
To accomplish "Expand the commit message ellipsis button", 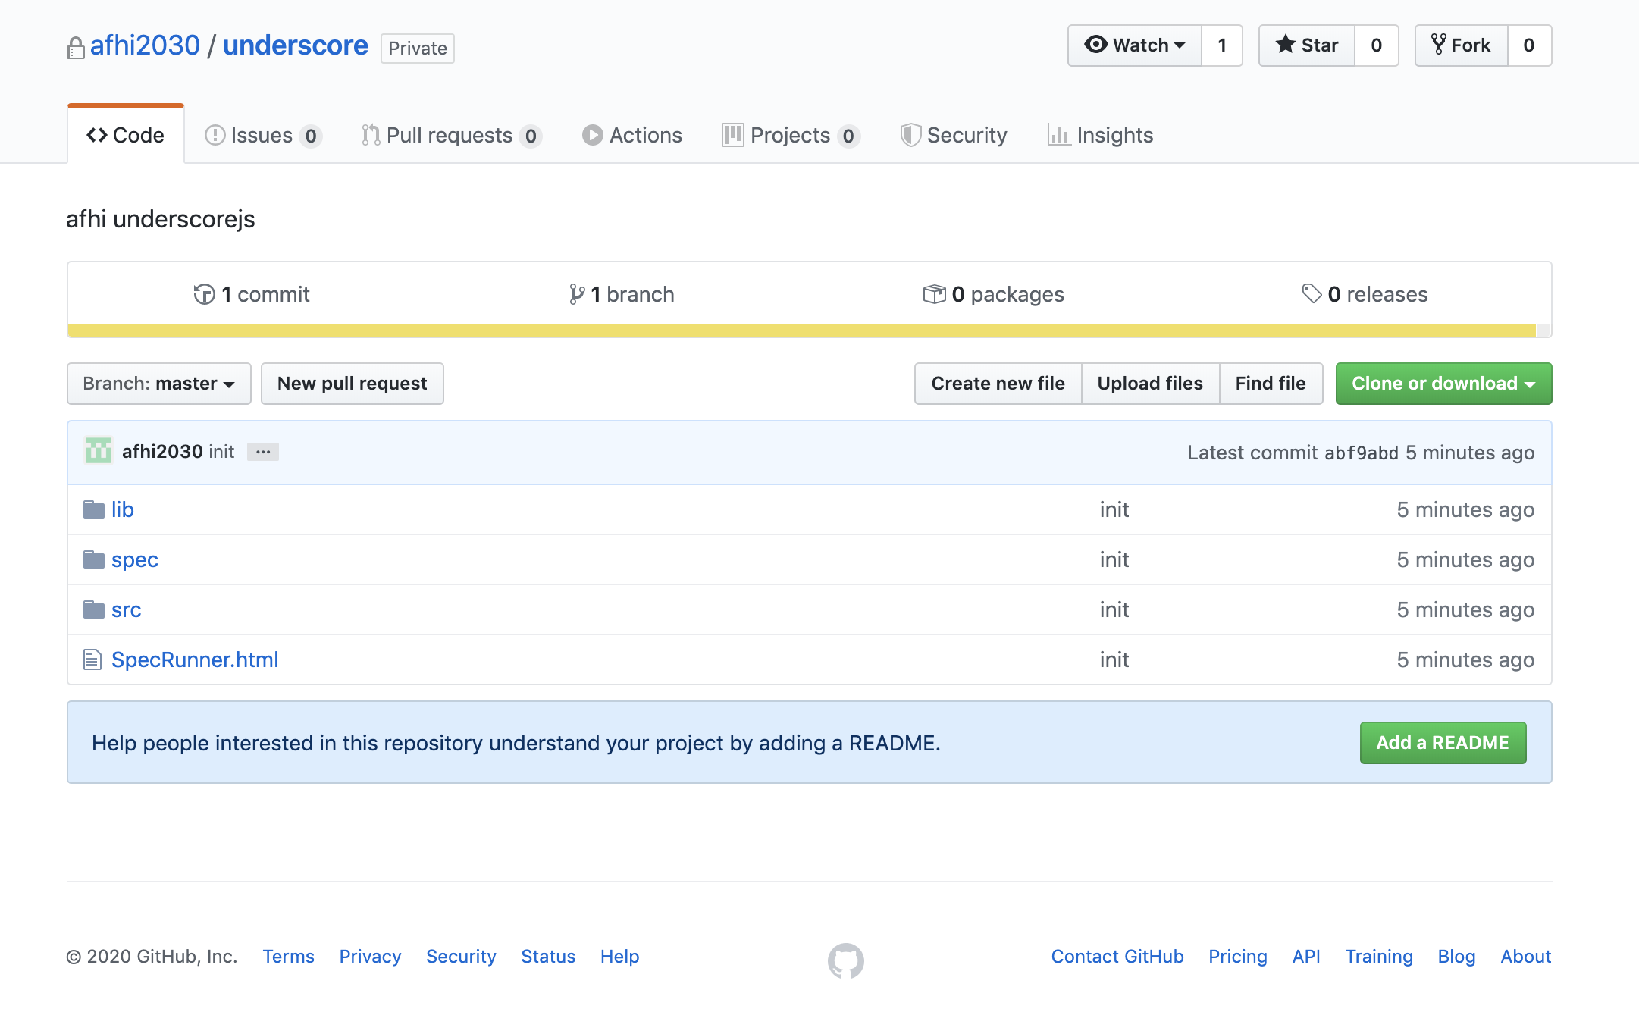I will point(263,452).
